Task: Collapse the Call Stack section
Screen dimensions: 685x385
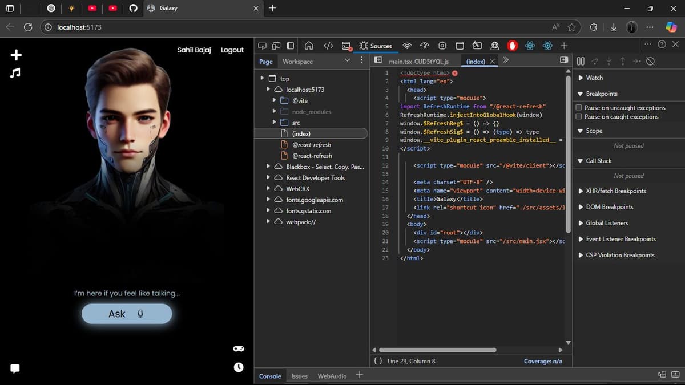Action: (x=598, y=161)
